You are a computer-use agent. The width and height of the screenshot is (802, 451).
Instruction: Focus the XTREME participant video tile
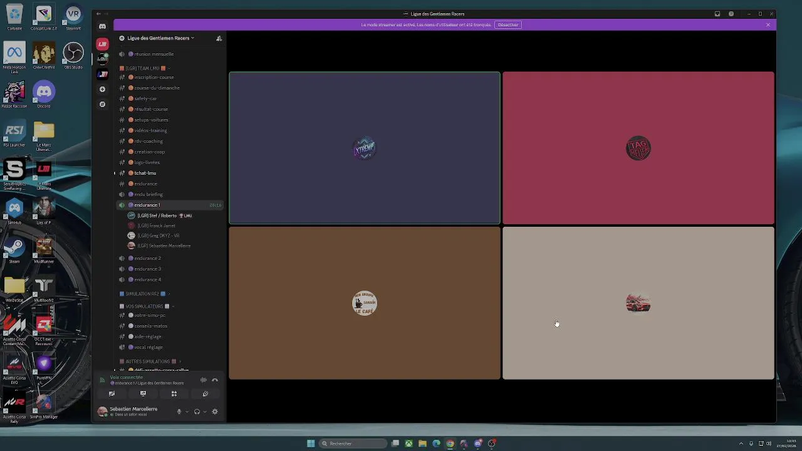coord(365,148)
